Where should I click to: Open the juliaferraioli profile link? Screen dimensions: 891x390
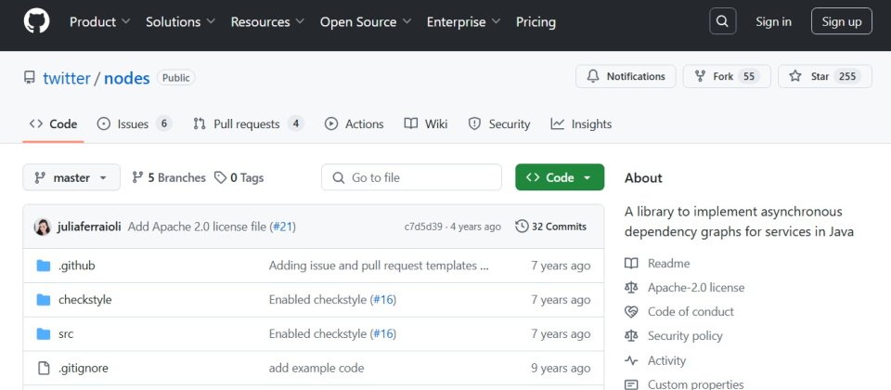pos(89,227)
